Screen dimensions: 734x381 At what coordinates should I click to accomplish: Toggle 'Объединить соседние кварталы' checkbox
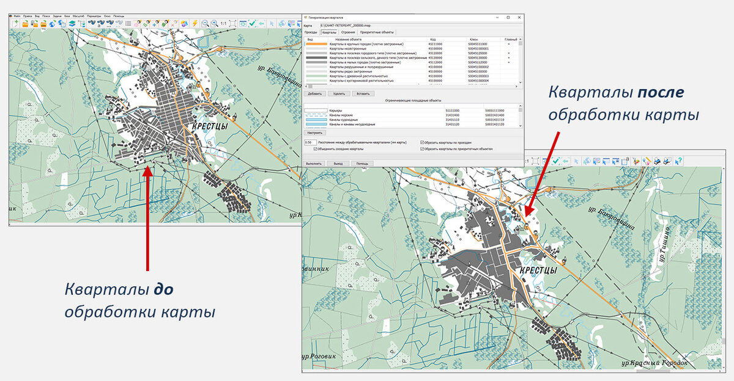click(x=316, y=149)
